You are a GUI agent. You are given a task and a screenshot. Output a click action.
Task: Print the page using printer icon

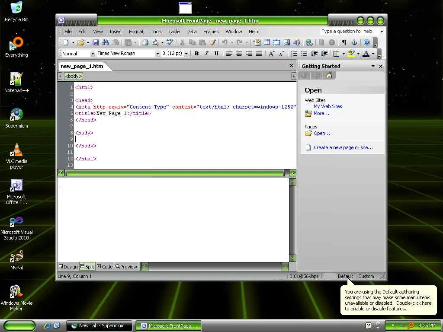pos(145,43)
